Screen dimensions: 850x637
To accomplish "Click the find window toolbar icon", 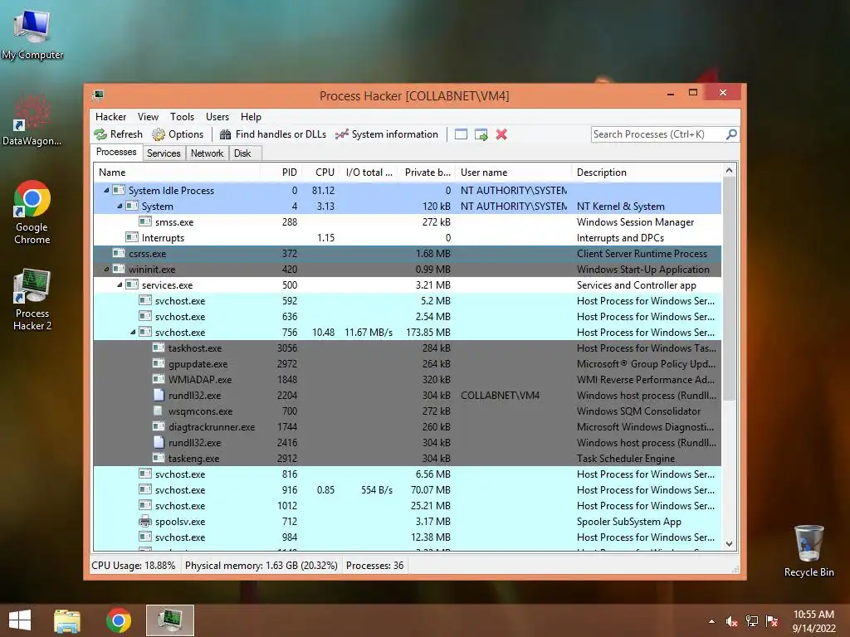I will 461,134.
